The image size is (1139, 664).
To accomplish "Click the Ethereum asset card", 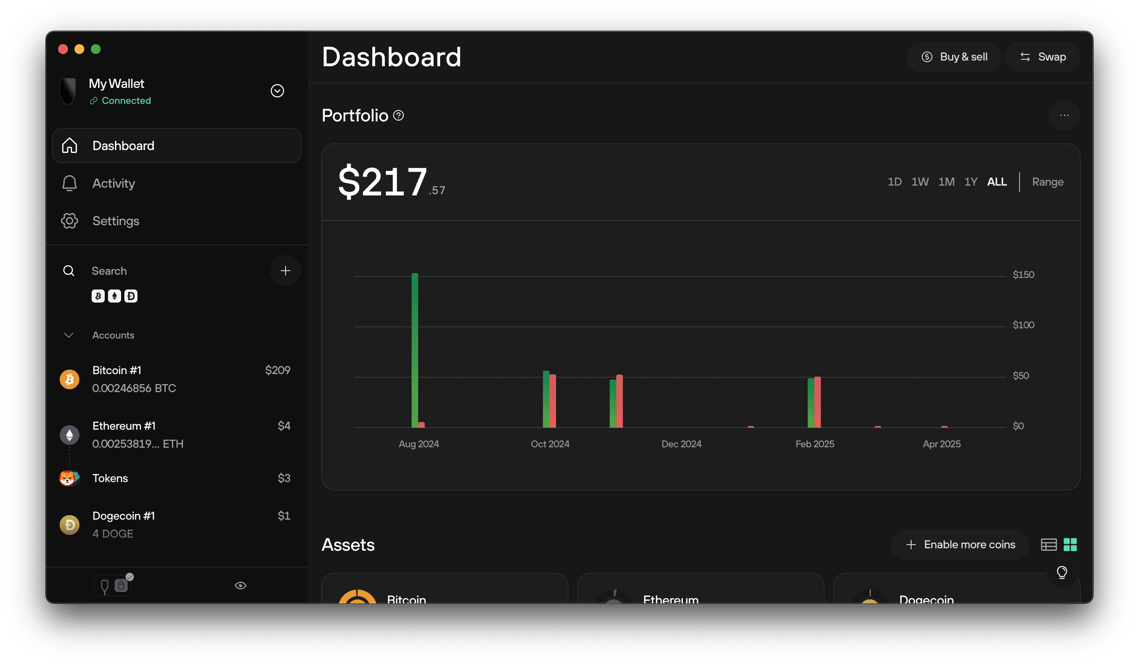I will coord(700,589).
